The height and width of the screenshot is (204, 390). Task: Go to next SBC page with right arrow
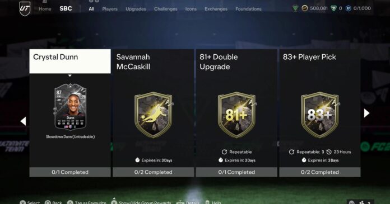click(x=366, y=113)
